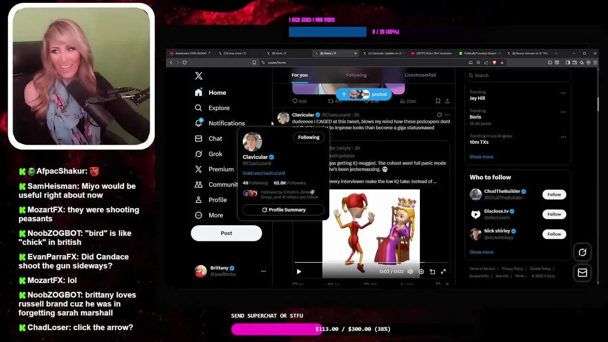Click the Search field on X
The width and height of the screenshot is (608, 342).
pos(518,76)
